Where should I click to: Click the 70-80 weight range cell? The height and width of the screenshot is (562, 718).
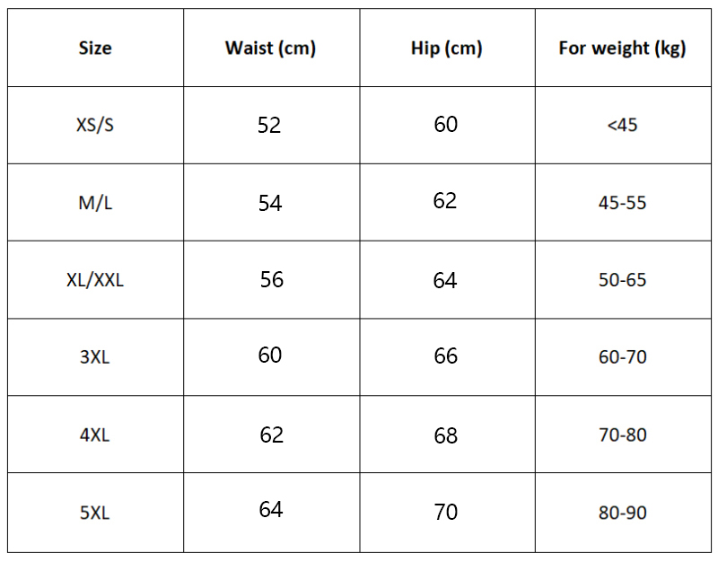(x=622, y=435)
